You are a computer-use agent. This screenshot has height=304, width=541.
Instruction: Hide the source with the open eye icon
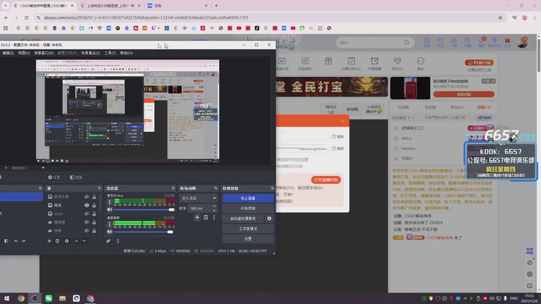click(87, 205)
